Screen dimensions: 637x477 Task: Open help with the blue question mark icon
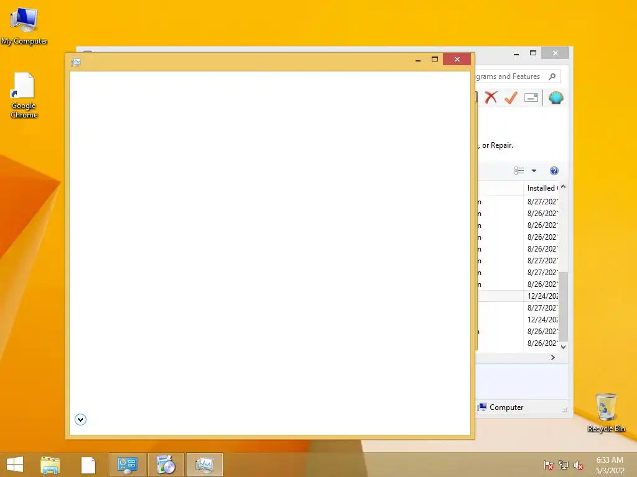554,171
